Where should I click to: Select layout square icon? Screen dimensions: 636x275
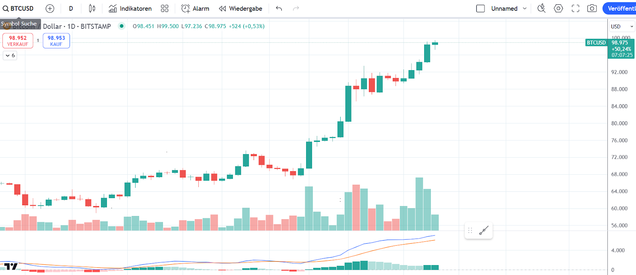click(x=480, y=8)
